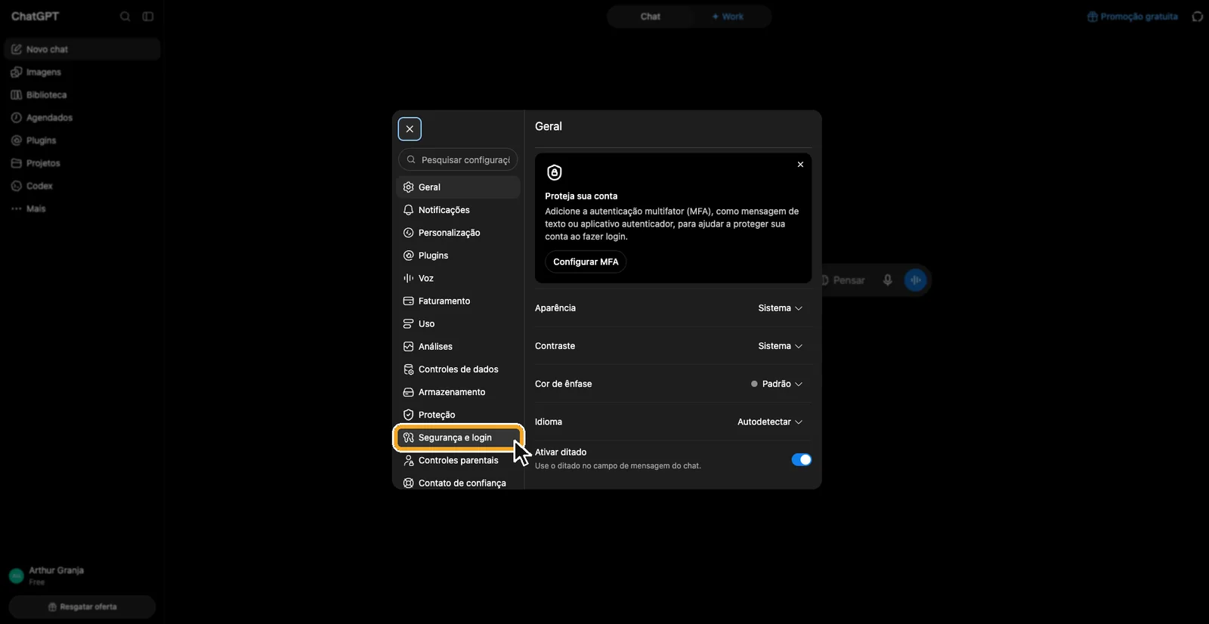
Task: Open Agendados in the main sidebar
Action: 82,117
